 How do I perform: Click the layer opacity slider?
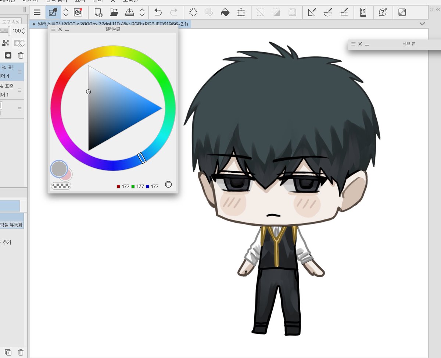[x=5, y=31]
